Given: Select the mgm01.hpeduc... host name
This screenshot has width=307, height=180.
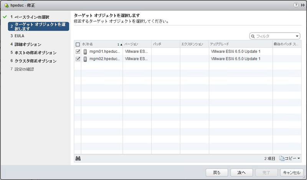Looking at the screenshot, I should (x=105, y=52).
